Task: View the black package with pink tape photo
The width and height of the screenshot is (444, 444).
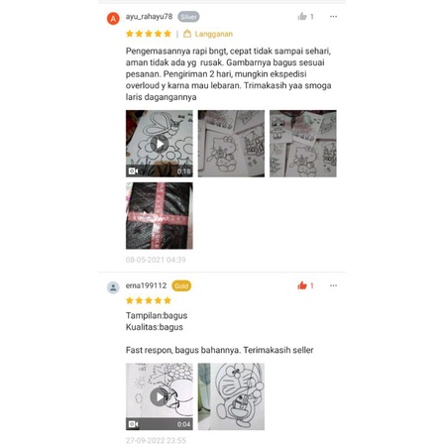Action: click(x=160, y=216)
